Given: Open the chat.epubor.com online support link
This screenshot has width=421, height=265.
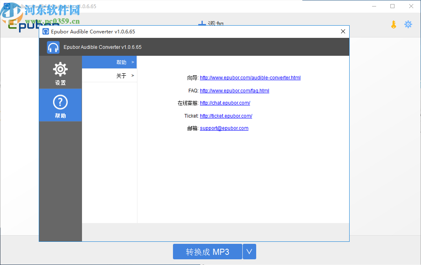Looking at the screenshot, I should [225, 103].
